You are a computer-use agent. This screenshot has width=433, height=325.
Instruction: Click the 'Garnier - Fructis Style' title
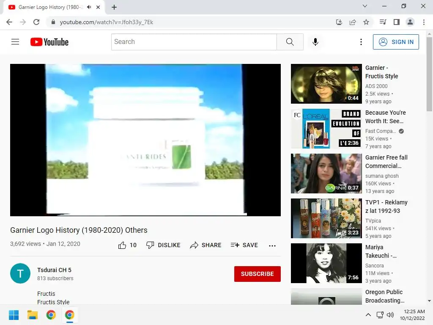382,72
